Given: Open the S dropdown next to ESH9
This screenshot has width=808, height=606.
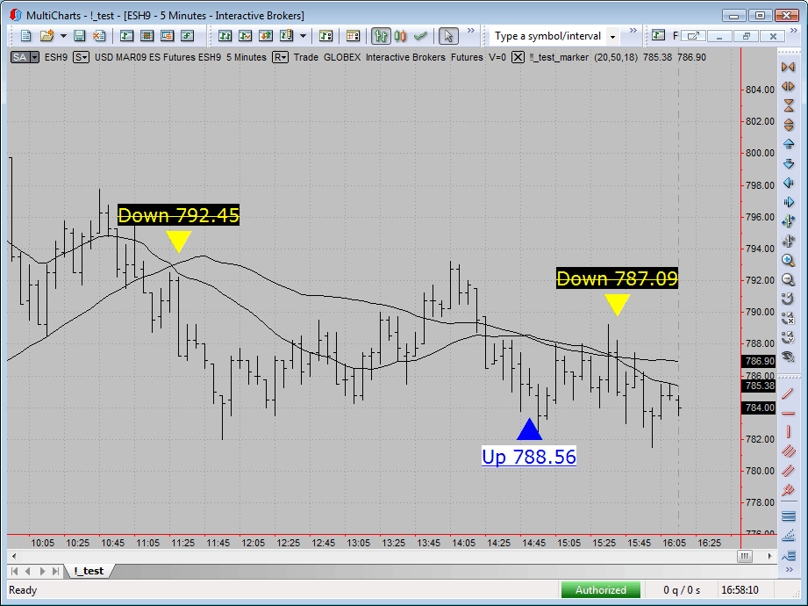Looking at the screenshot, I should tap(81, 57).
